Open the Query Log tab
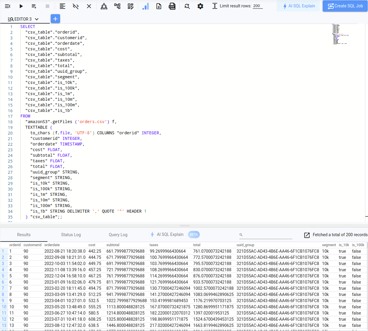The image size is (368, 331). tap(118, 235)
